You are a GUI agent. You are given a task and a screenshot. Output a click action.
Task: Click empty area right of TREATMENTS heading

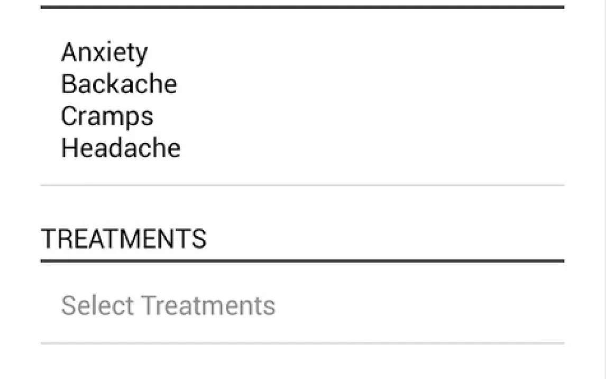click(x=385, y=238)
